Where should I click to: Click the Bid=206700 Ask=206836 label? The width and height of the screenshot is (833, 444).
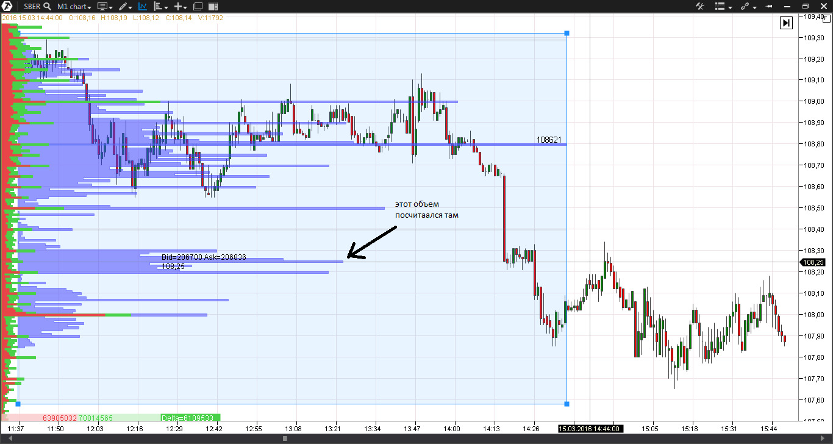pos(204,257)
